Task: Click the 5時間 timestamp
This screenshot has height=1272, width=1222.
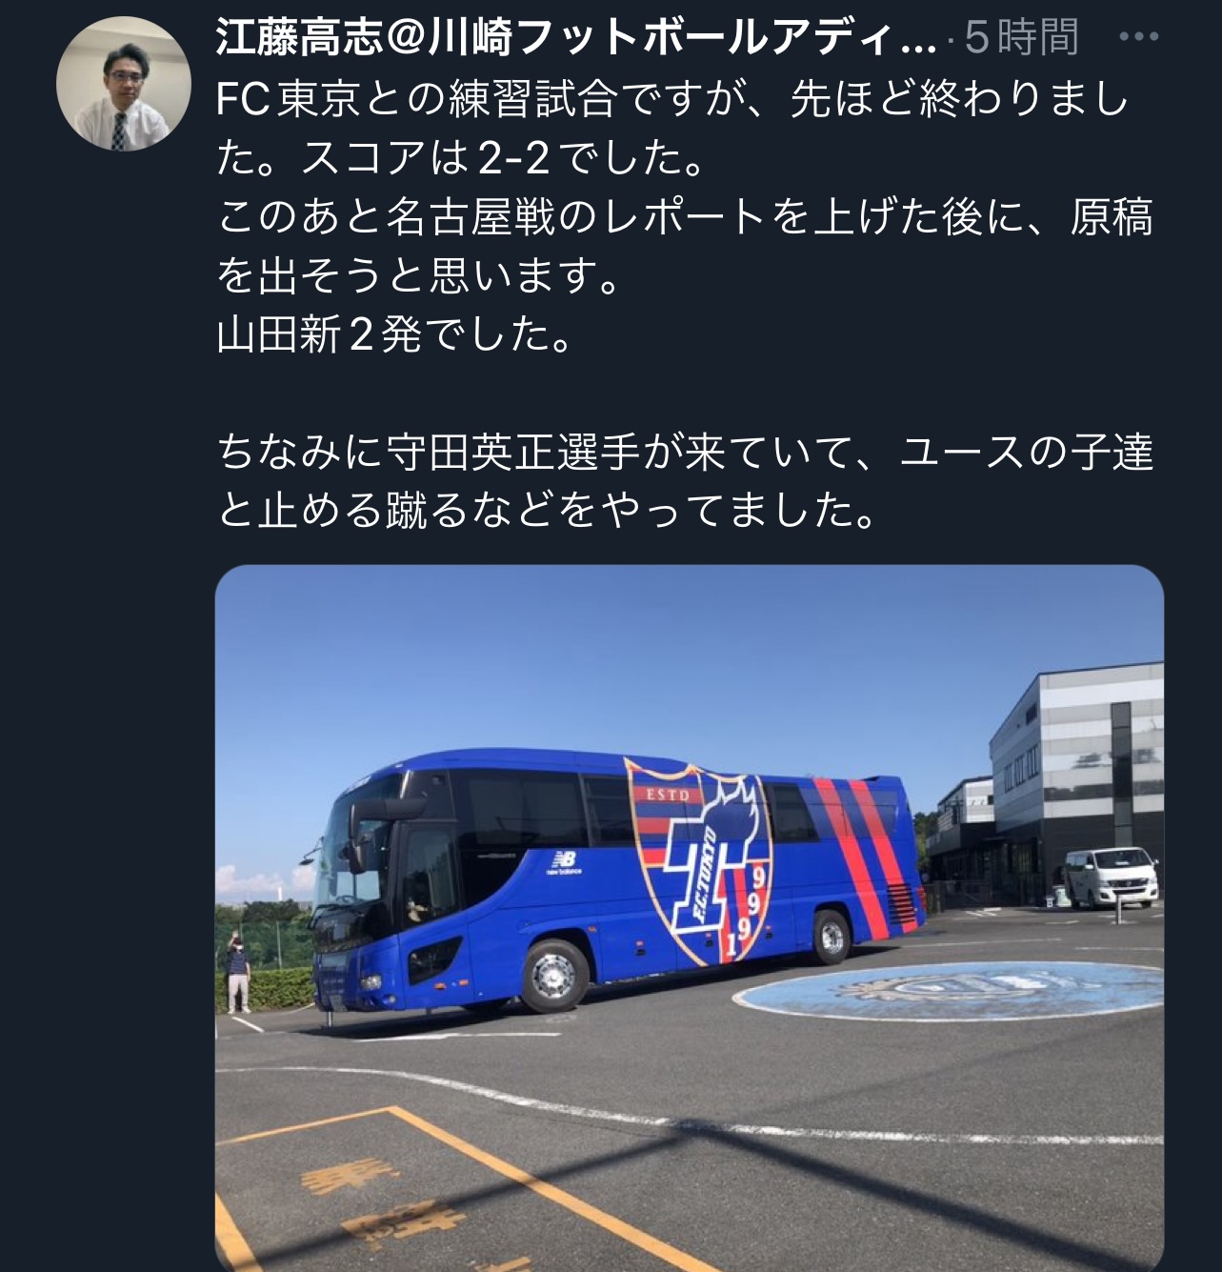Action: pos(1020,37)
